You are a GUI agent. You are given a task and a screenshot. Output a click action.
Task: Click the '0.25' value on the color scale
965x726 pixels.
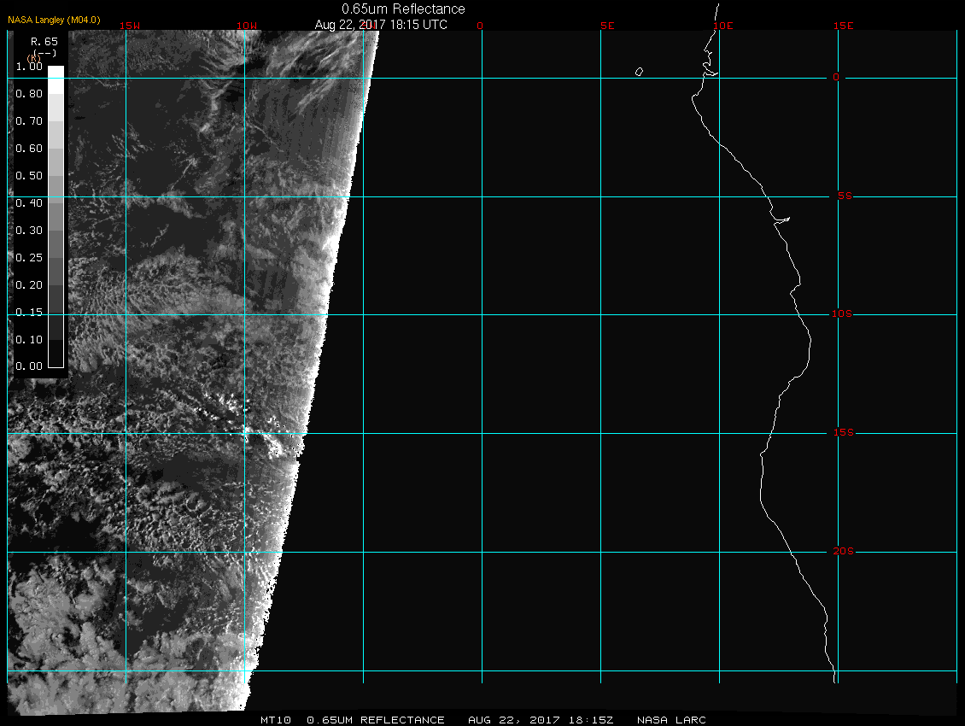coord(29,257)
